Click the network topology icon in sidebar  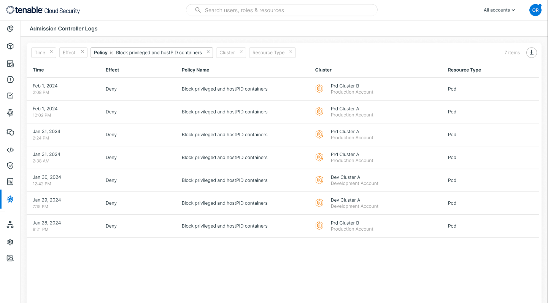[x=10, y=224]
